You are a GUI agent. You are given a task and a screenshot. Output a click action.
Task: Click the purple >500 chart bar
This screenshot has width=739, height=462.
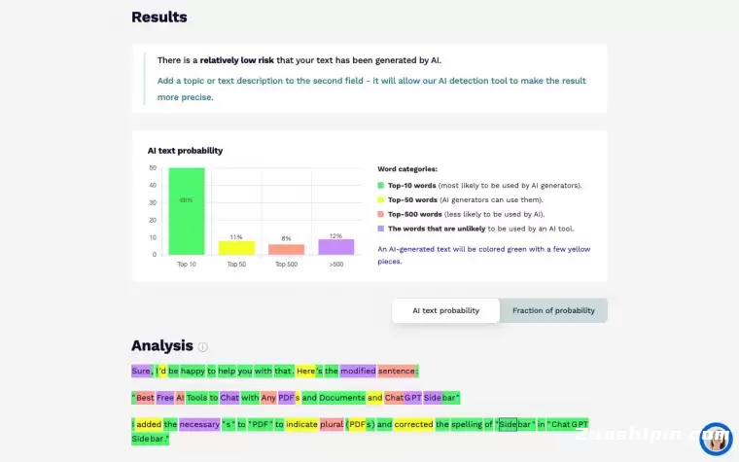tap(336, 247)
